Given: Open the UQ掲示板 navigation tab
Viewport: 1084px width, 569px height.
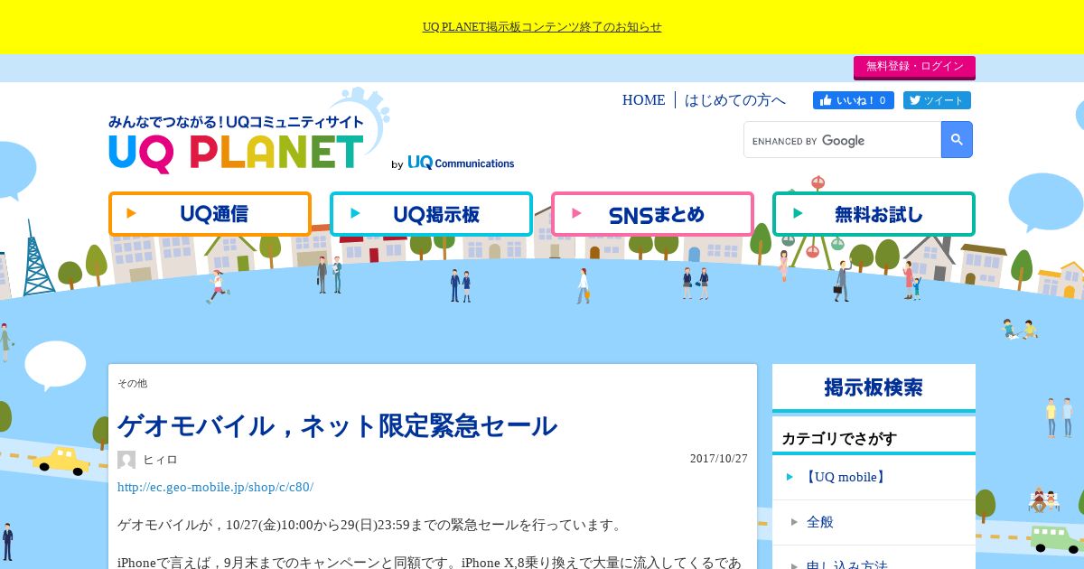Looking at the screenshot, I should coord(431,214).
